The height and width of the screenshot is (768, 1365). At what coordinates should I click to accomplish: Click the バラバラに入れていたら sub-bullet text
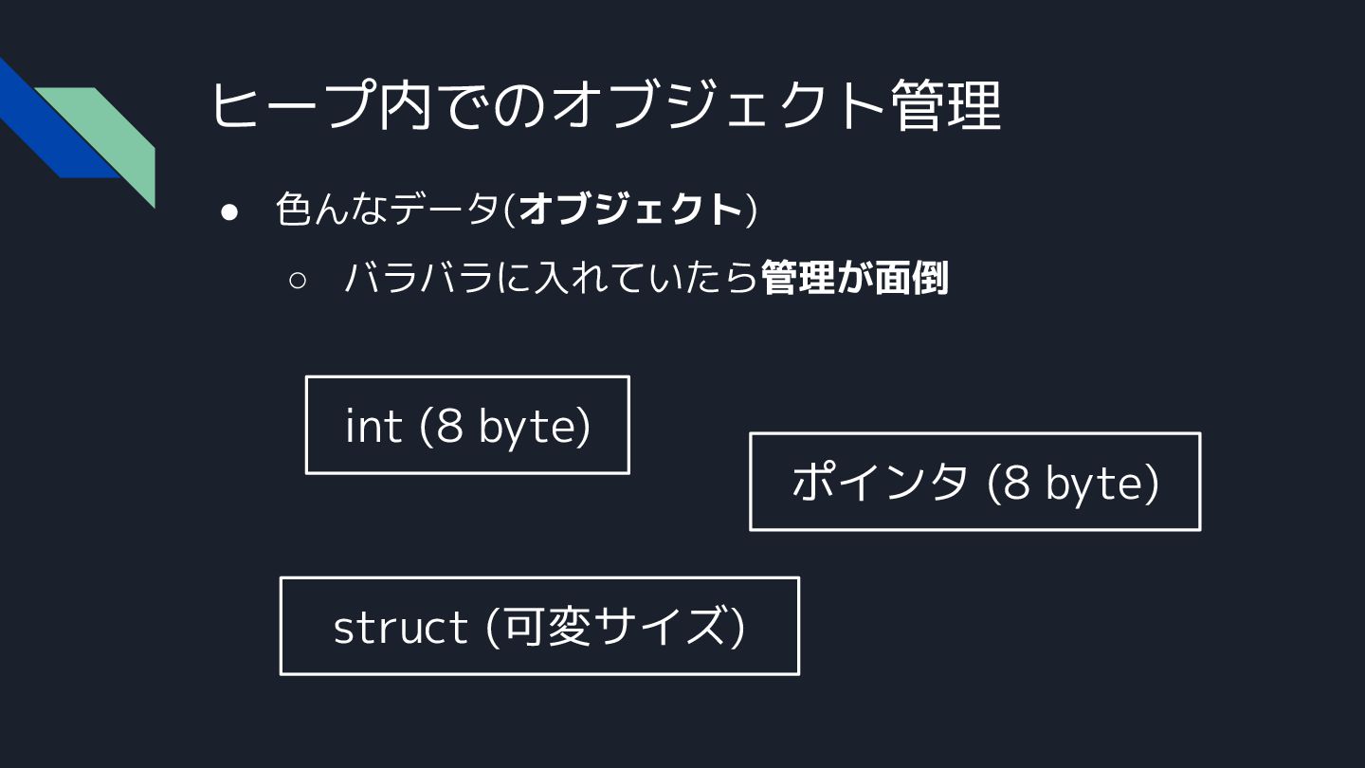tap(550, 279)
